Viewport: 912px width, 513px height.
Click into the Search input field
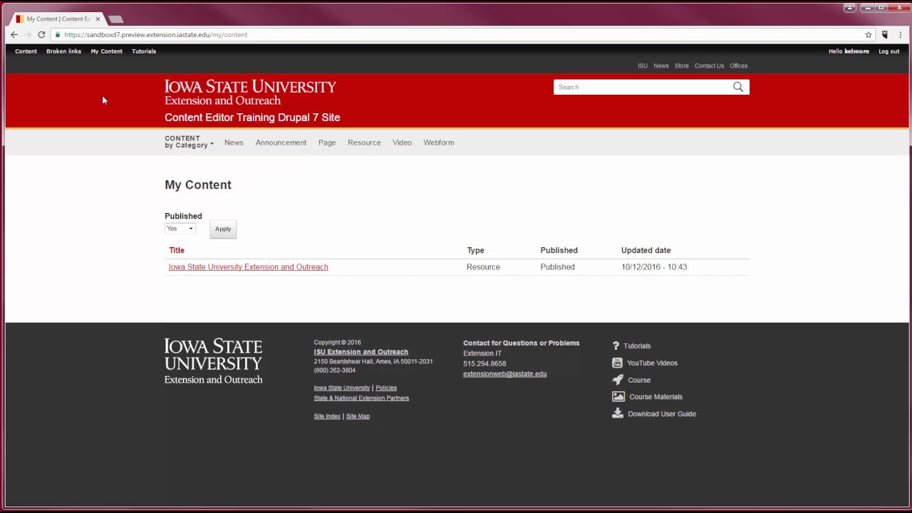coord(641,87)
